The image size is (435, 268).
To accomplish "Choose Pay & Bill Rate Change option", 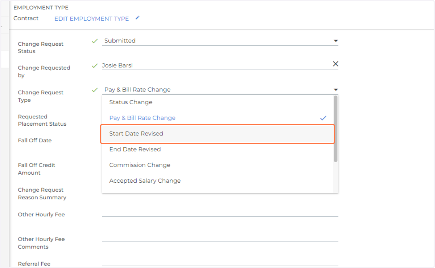I will pos(217,118).
